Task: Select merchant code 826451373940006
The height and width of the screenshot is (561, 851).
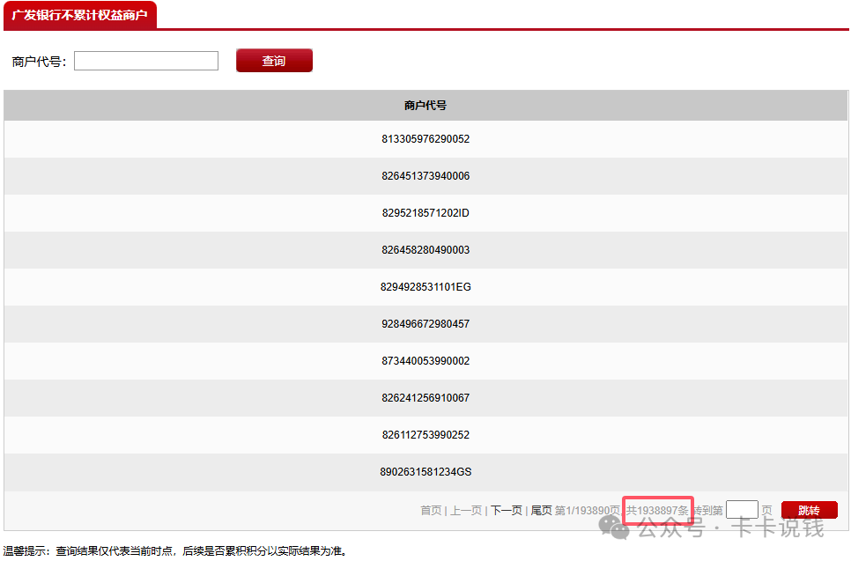Action: pos(425,176)
